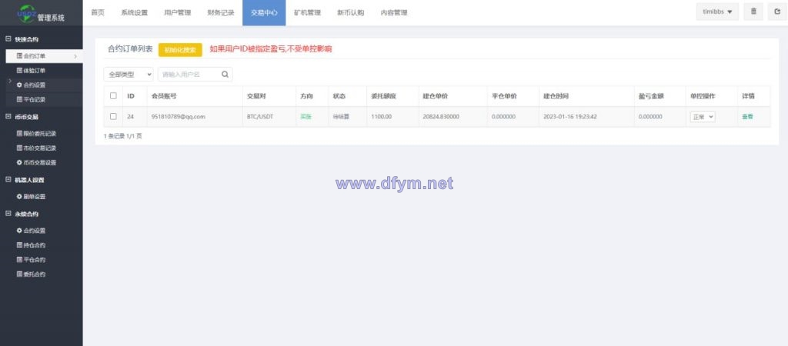Click the USDZ logo in sidebar header
Viewport: 788px width, 346px height.
tap(26, 12)
